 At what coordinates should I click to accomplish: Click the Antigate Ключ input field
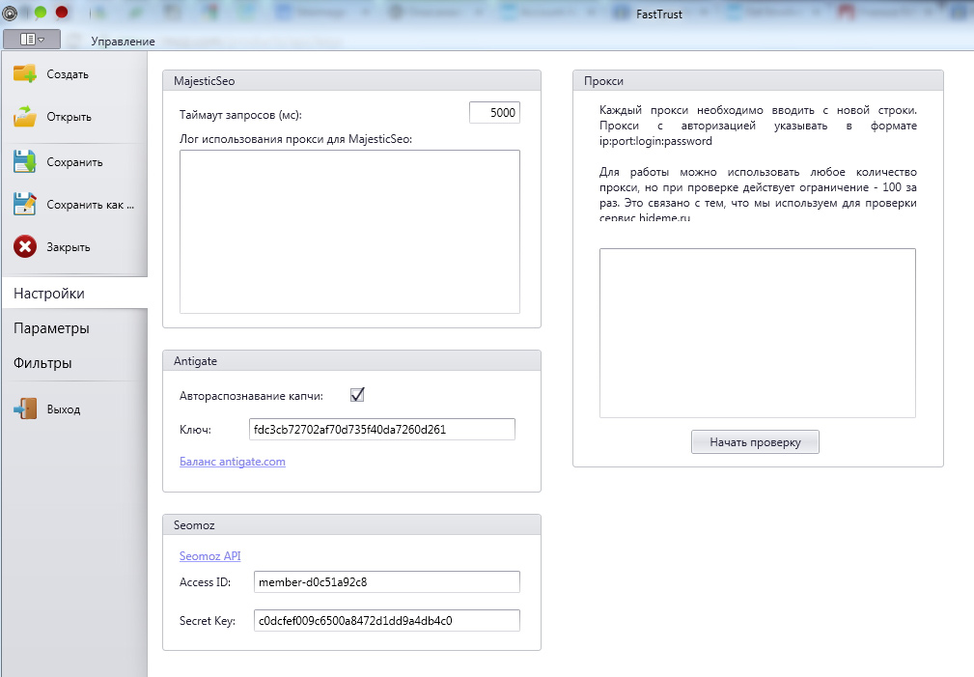point(382,429)
